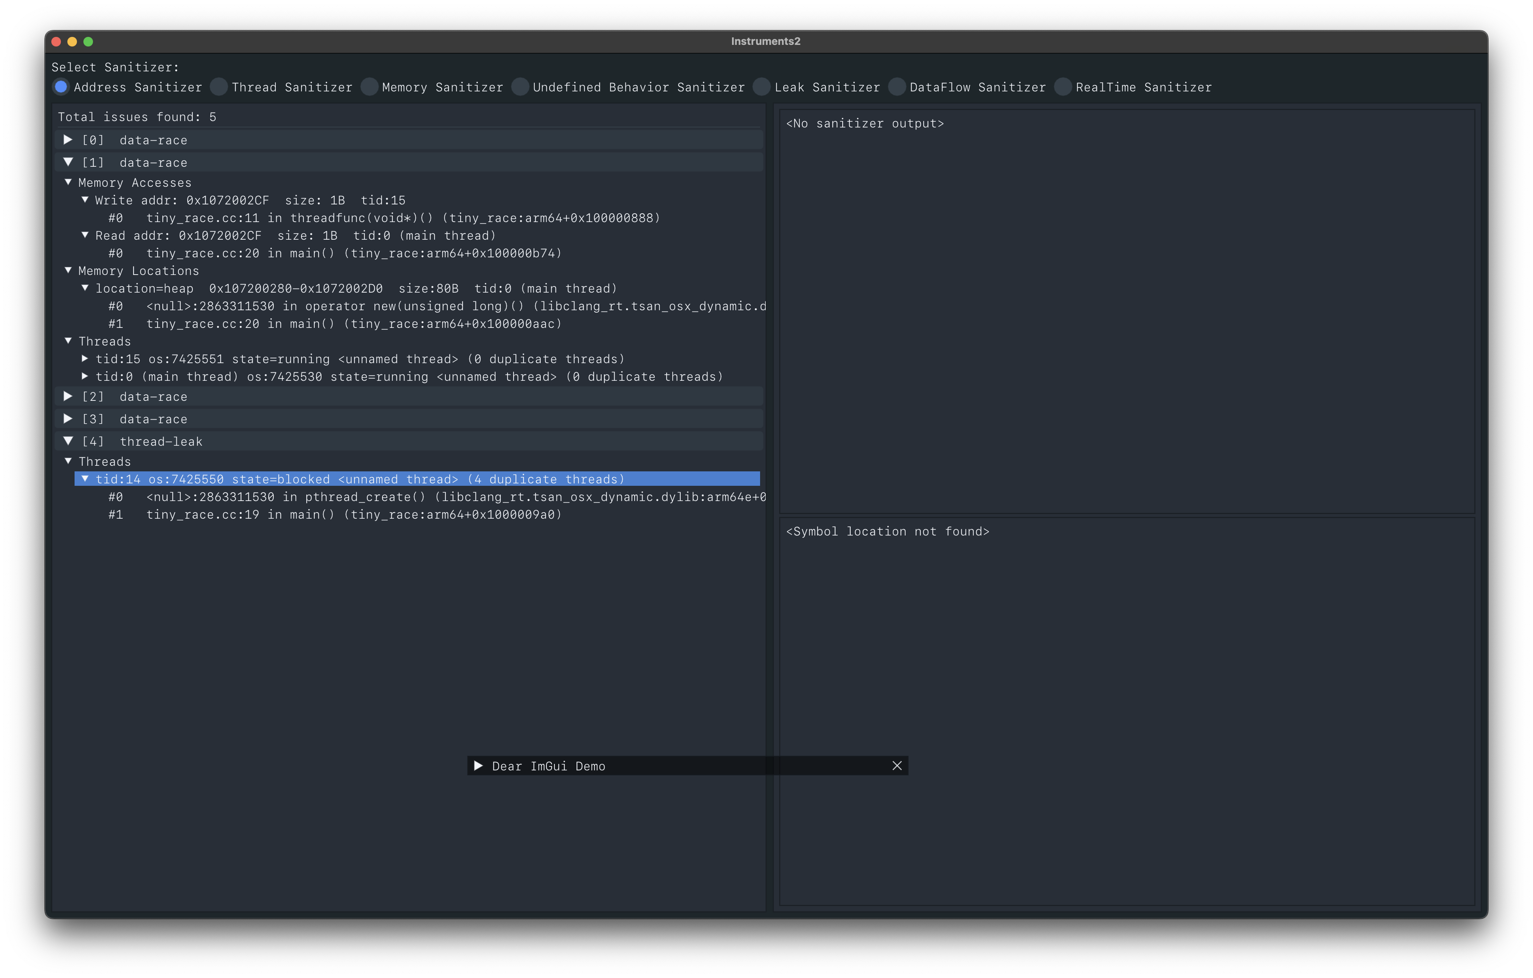The image size is (1533, 978).
Task: Collapse issue [4] thread-leak
Action: [x=68, y=441]
